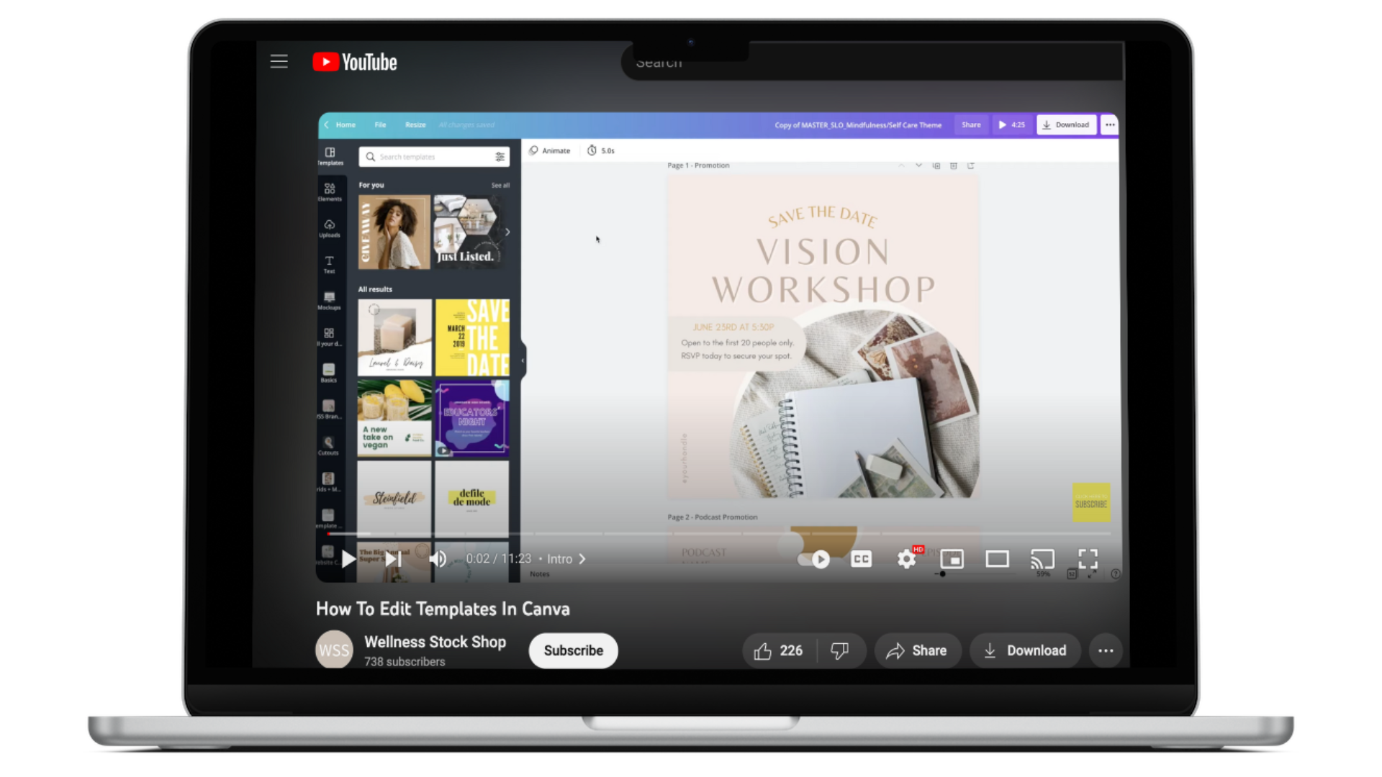Open Canva Notes at the bottom
The width and height of the screenshot is (1382, 777).
coord(539,574)
